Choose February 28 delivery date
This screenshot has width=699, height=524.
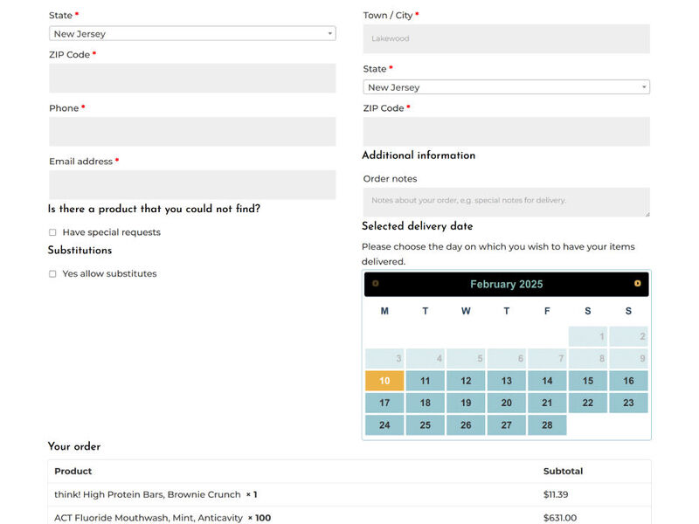pyautogui.click(x=547, y=425)
